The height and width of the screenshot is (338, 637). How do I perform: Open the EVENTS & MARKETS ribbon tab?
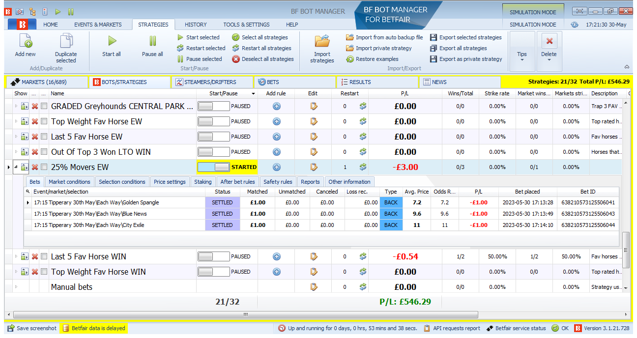(98, 25)
